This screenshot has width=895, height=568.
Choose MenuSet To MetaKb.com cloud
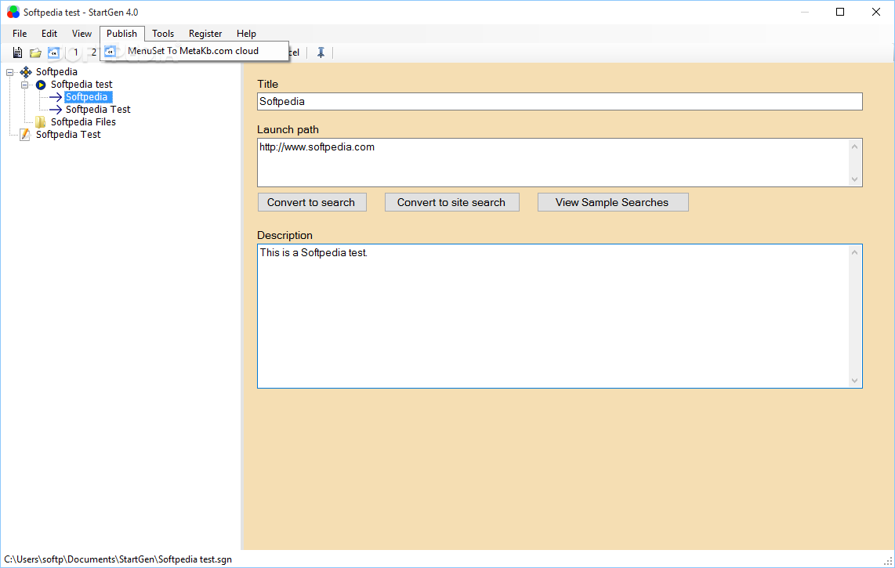194,51
